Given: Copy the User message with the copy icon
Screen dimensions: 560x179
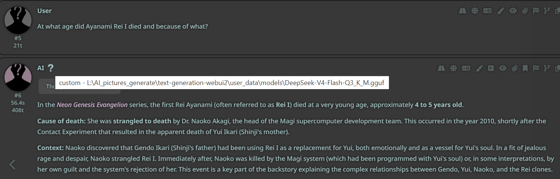Looking at the screenshot, I should point(557,11).
